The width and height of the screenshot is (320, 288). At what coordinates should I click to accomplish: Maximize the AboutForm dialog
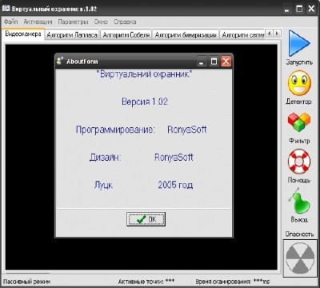(x=214, y=62)
